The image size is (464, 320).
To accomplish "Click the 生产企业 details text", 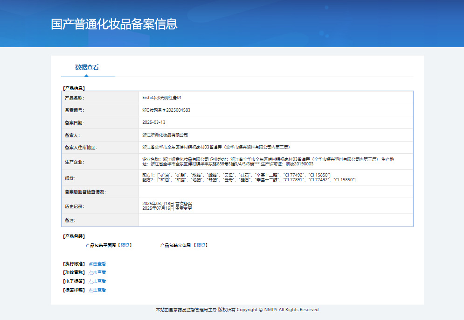I will click(268, 162).
